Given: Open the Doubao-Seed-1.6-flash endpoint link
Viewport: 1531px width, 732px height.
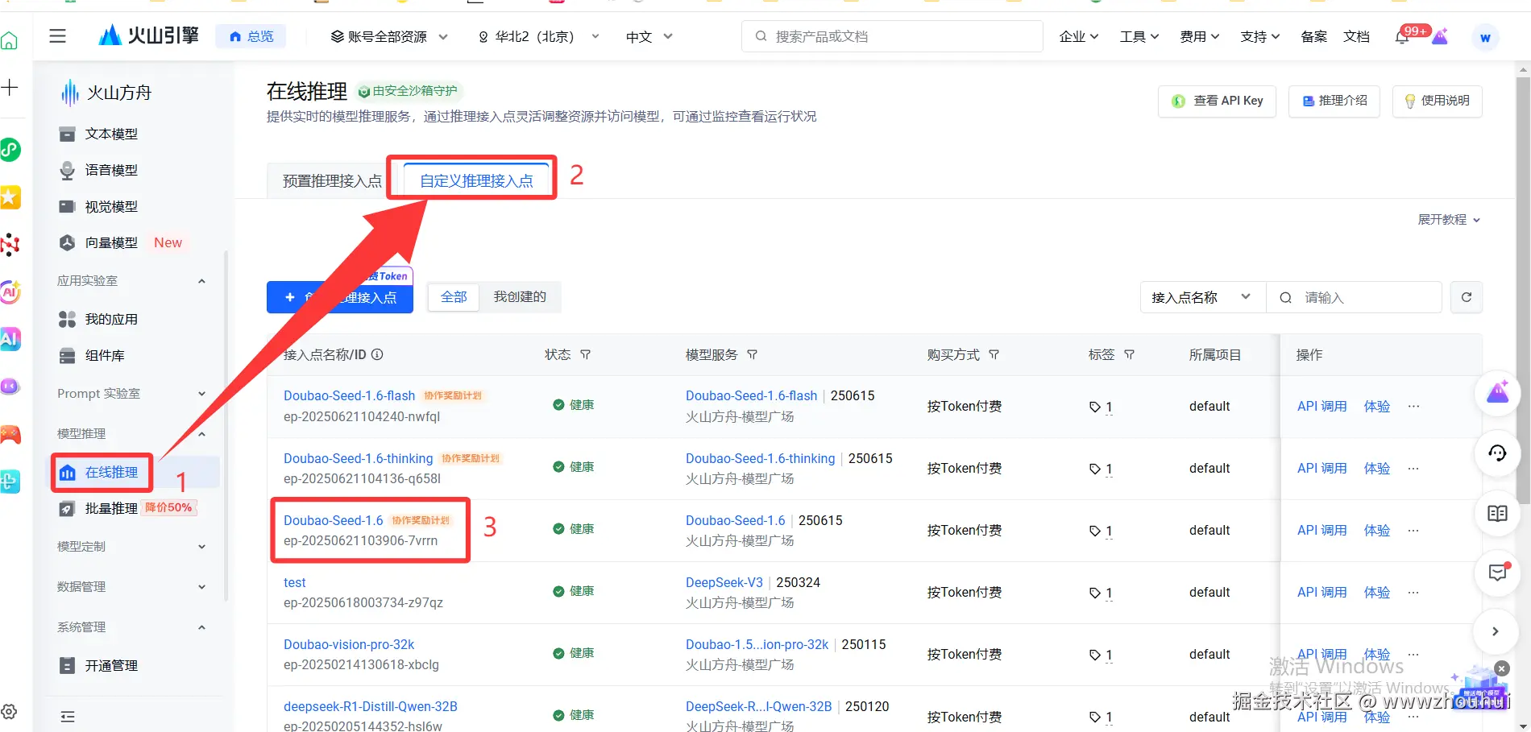Looking at the screenshot, I should (349, 395).
